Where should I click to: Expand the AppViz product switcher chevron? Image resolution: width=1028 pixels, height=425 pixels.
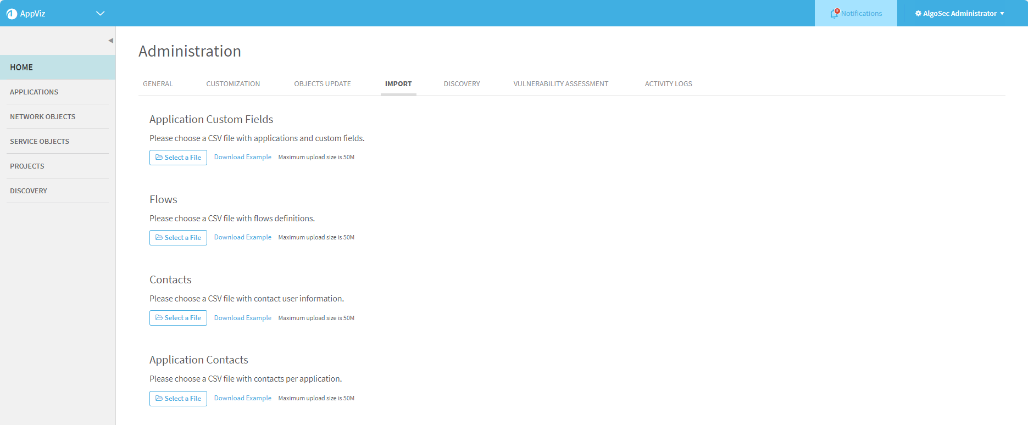(x=100, y=14)
